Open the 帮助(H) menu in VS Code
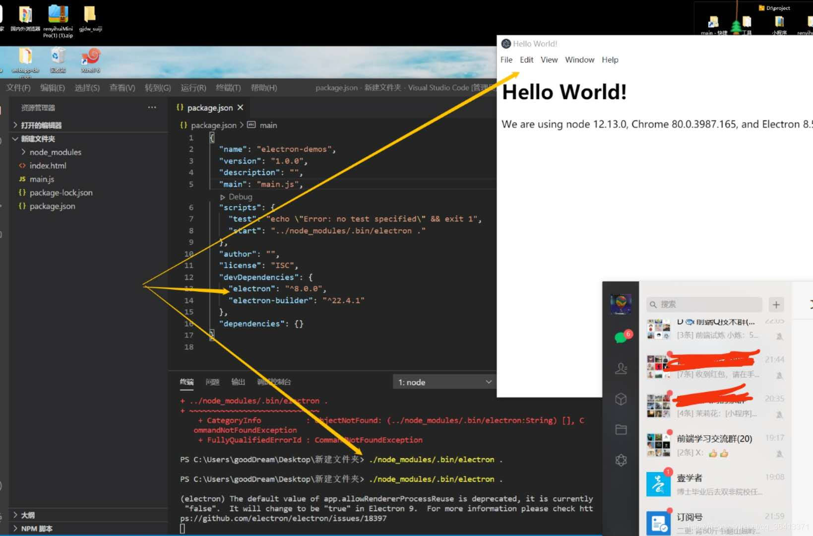Viewport: 813px width, 536px height. 264,88
